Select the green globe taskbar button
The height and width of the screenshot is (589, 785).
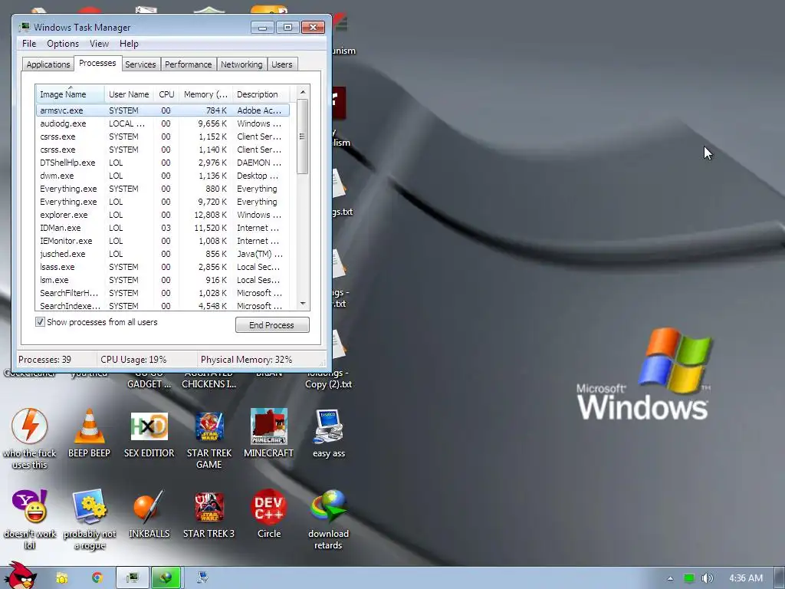coord(166,578)
